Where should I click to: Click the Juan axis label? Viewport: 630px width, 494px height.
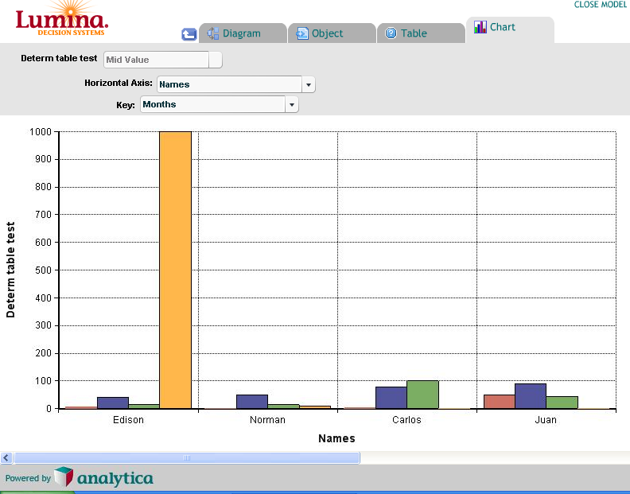point(546,420)
